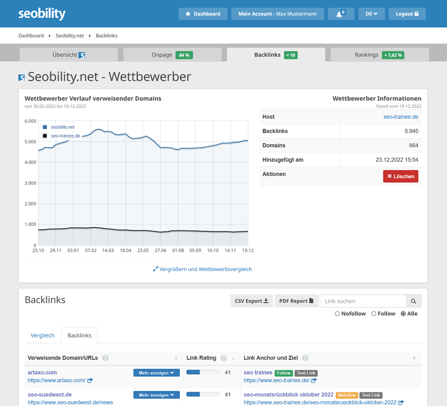Screen dimensions: 447x406
Task: Click the Logout button
Action: tap(407, 14)
